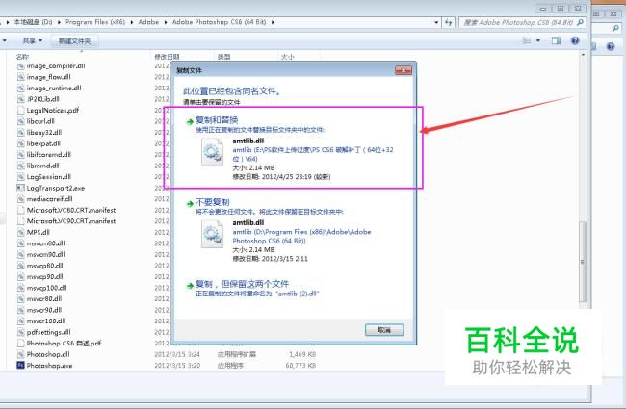This screenshot has height=409, width=626.
Task: Click the Cancel button in copy dialog
Action: click(x=384, y=330)
